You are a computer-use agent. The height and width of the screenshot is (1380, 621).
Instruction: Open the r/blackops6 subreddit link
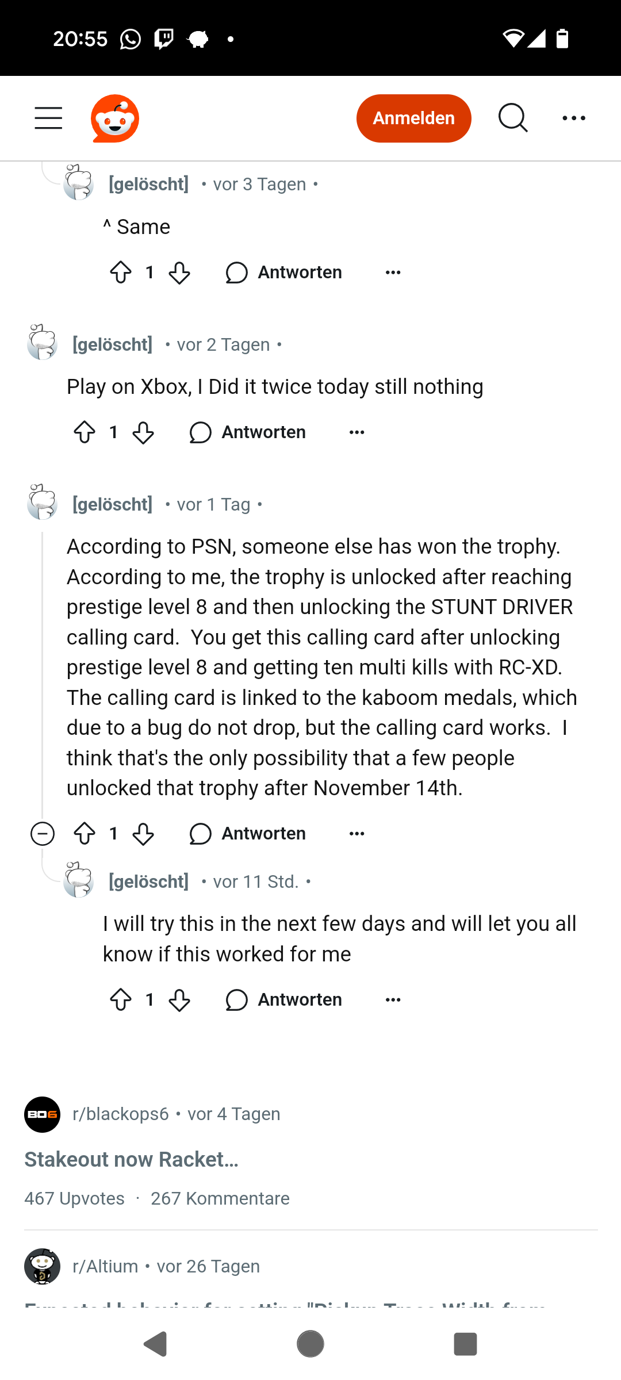[121, 1114]
